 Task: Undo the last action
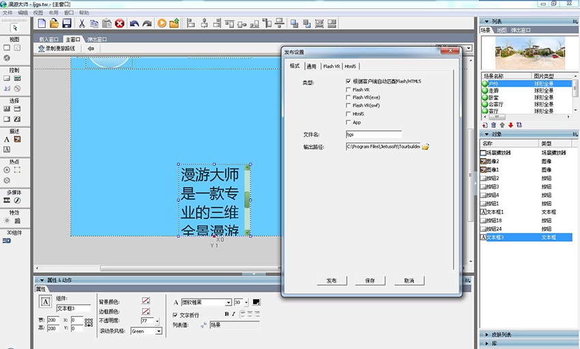(x=134, y=24)
